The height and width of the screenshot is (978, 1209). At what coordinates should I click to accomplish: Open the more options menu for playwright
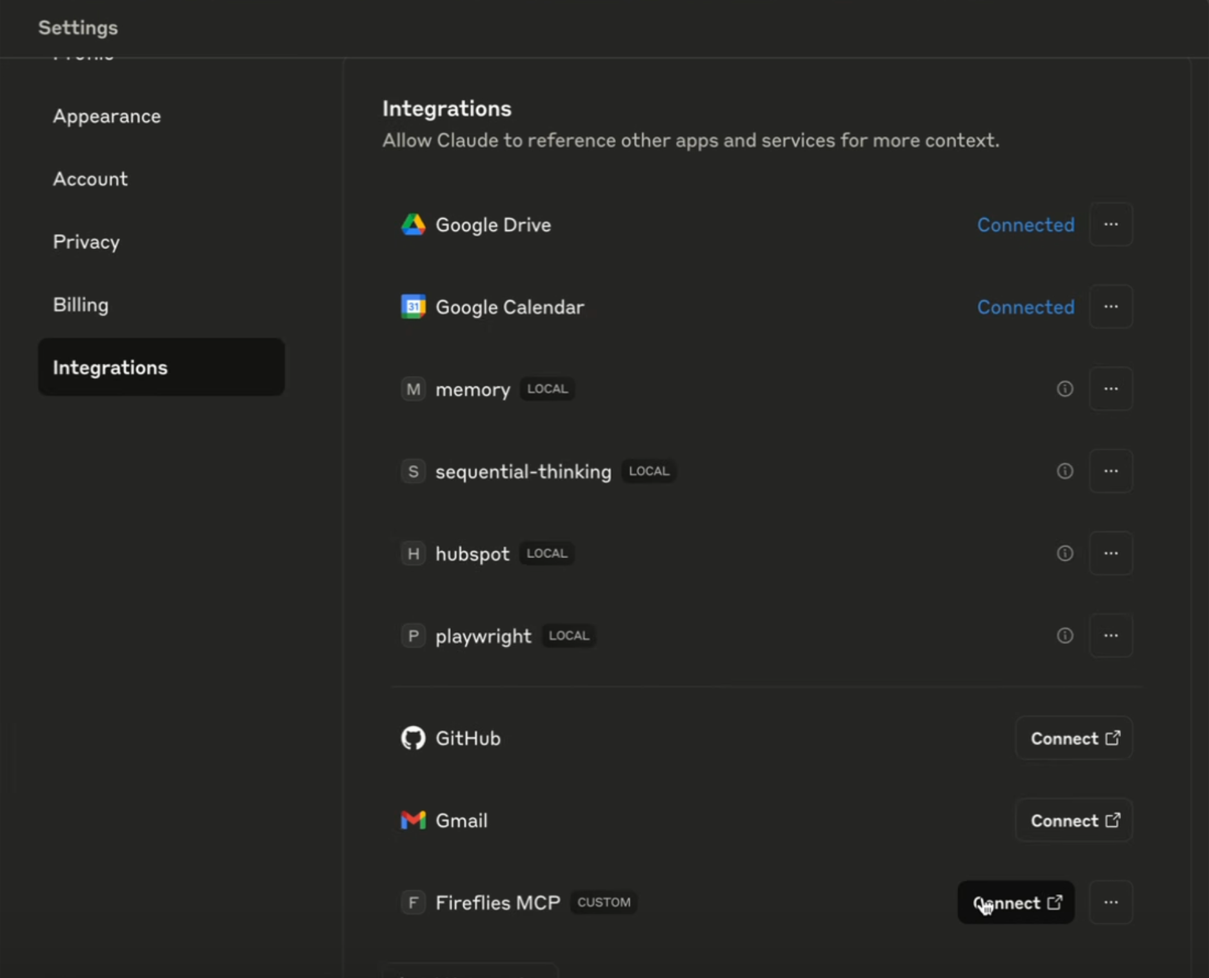coord(1111,635)
